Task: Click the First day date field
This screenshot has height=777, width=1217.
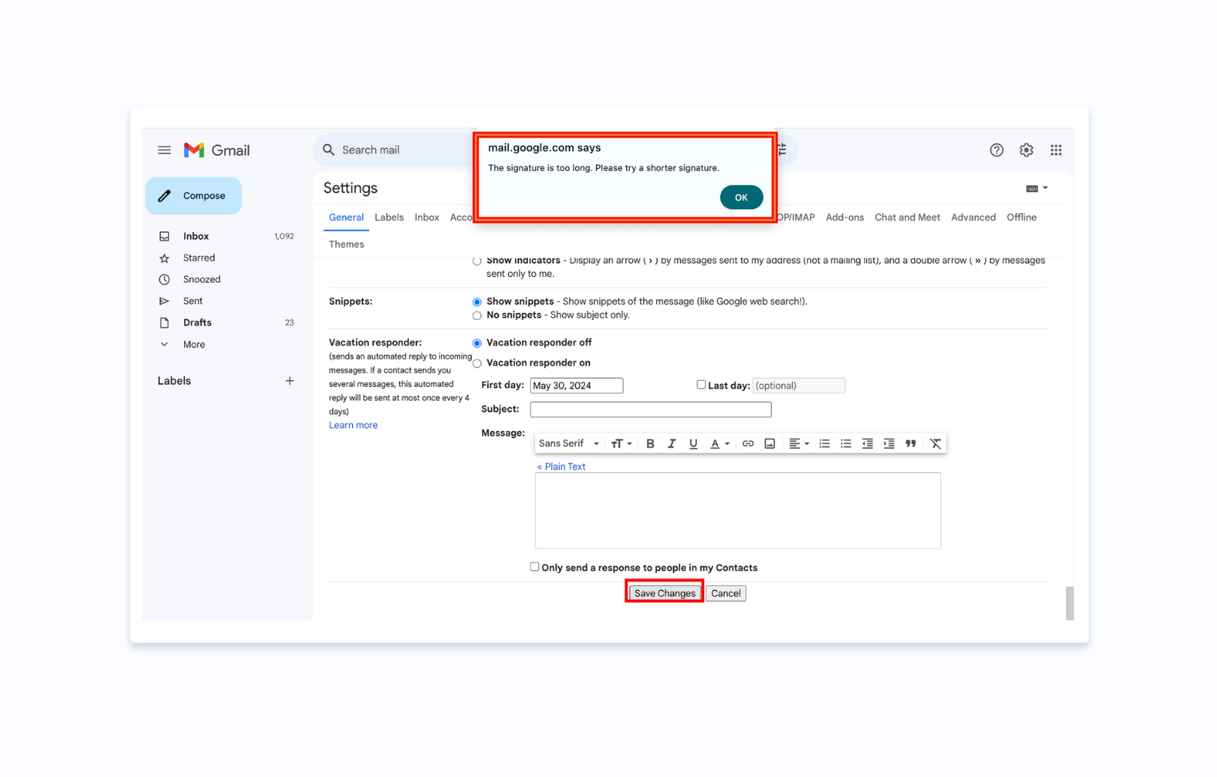Action: tap(577, 385)
